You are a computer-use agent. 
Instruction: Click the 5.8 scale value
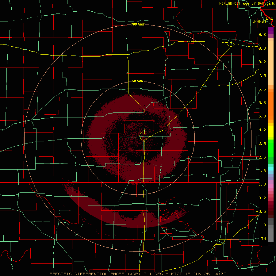point(262,103)
